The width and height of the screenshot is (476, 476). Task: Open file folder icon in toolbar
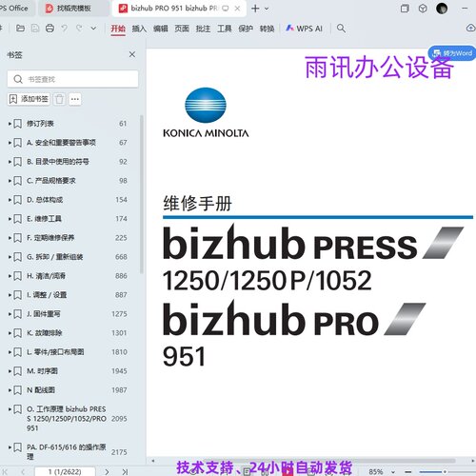(x=20, y=29)
